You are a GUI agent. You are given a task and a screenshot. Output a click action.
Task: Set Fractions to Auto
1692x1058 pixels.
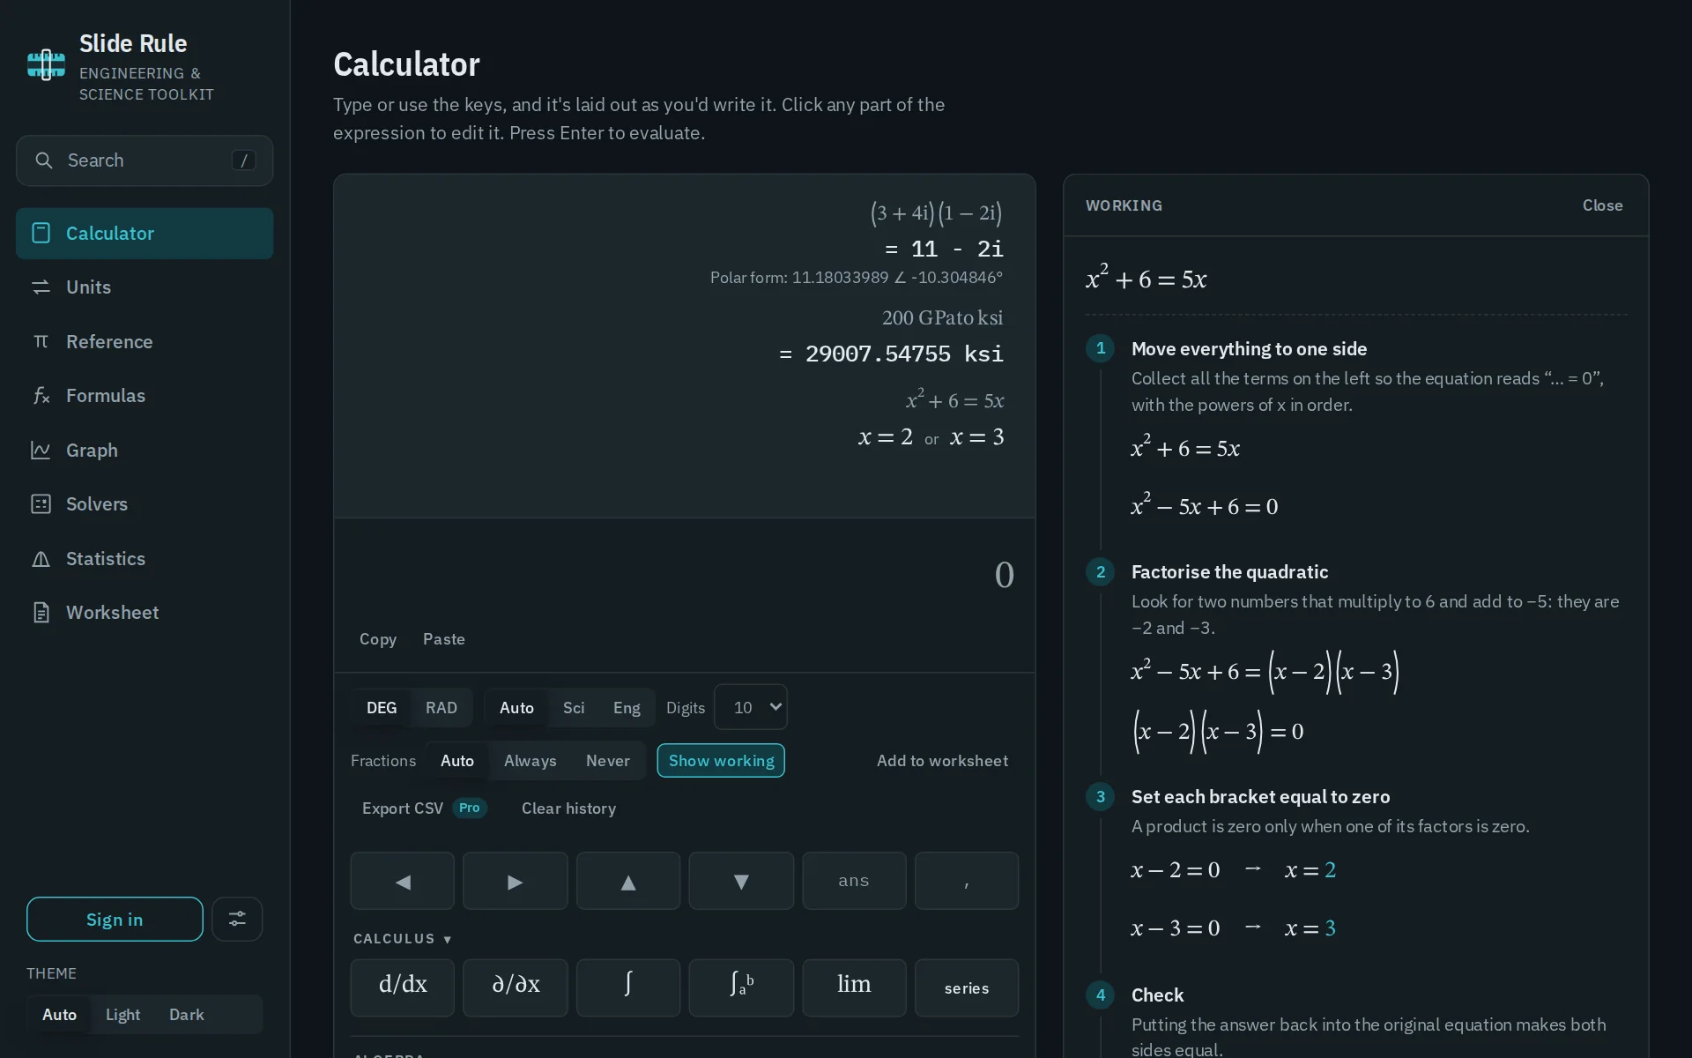pyautogui.click(x=457, y=760)
